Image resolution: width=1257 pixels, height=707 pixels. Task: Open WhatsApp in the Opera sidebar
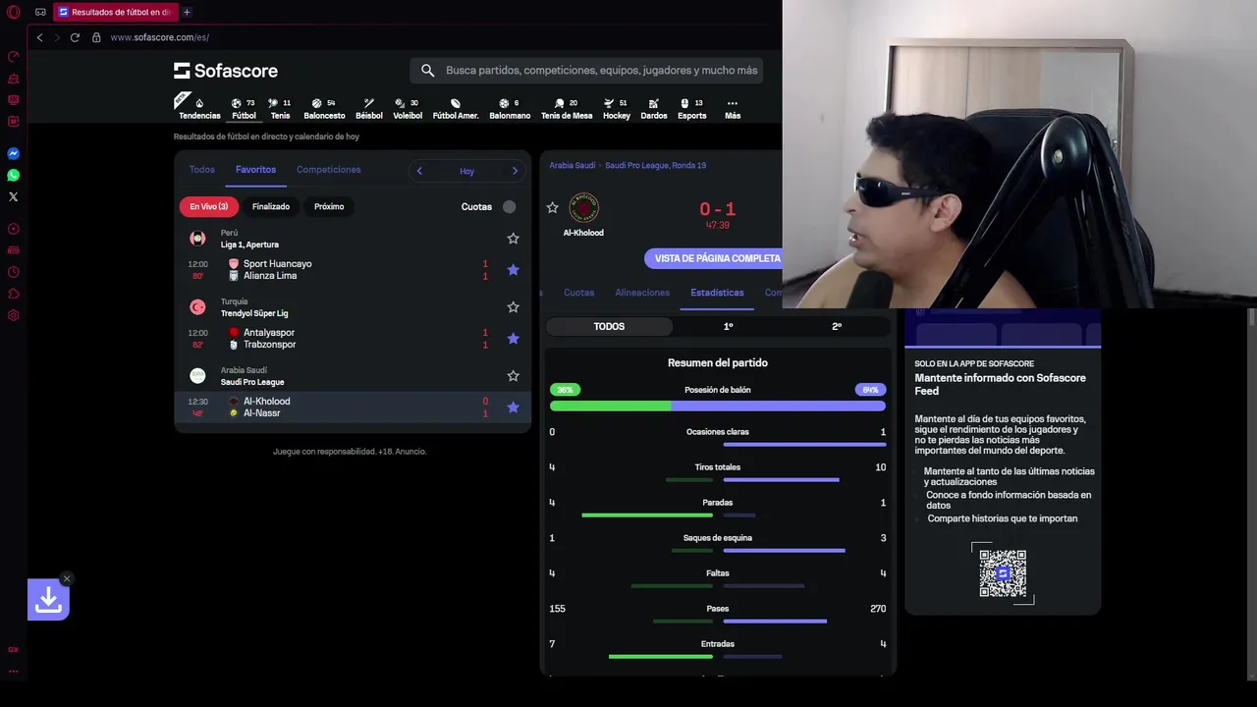pos(14,176)
